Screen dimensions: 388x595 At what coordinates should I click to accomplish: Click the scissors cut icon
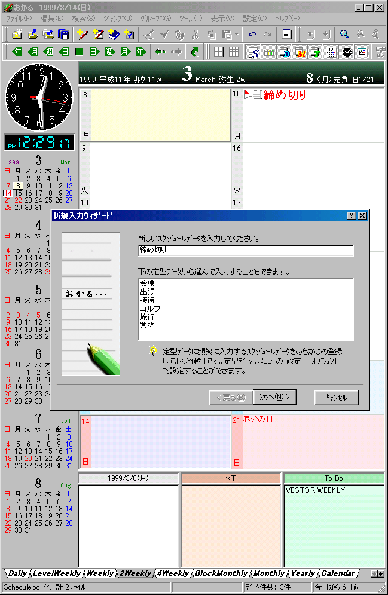coord(195,35)
